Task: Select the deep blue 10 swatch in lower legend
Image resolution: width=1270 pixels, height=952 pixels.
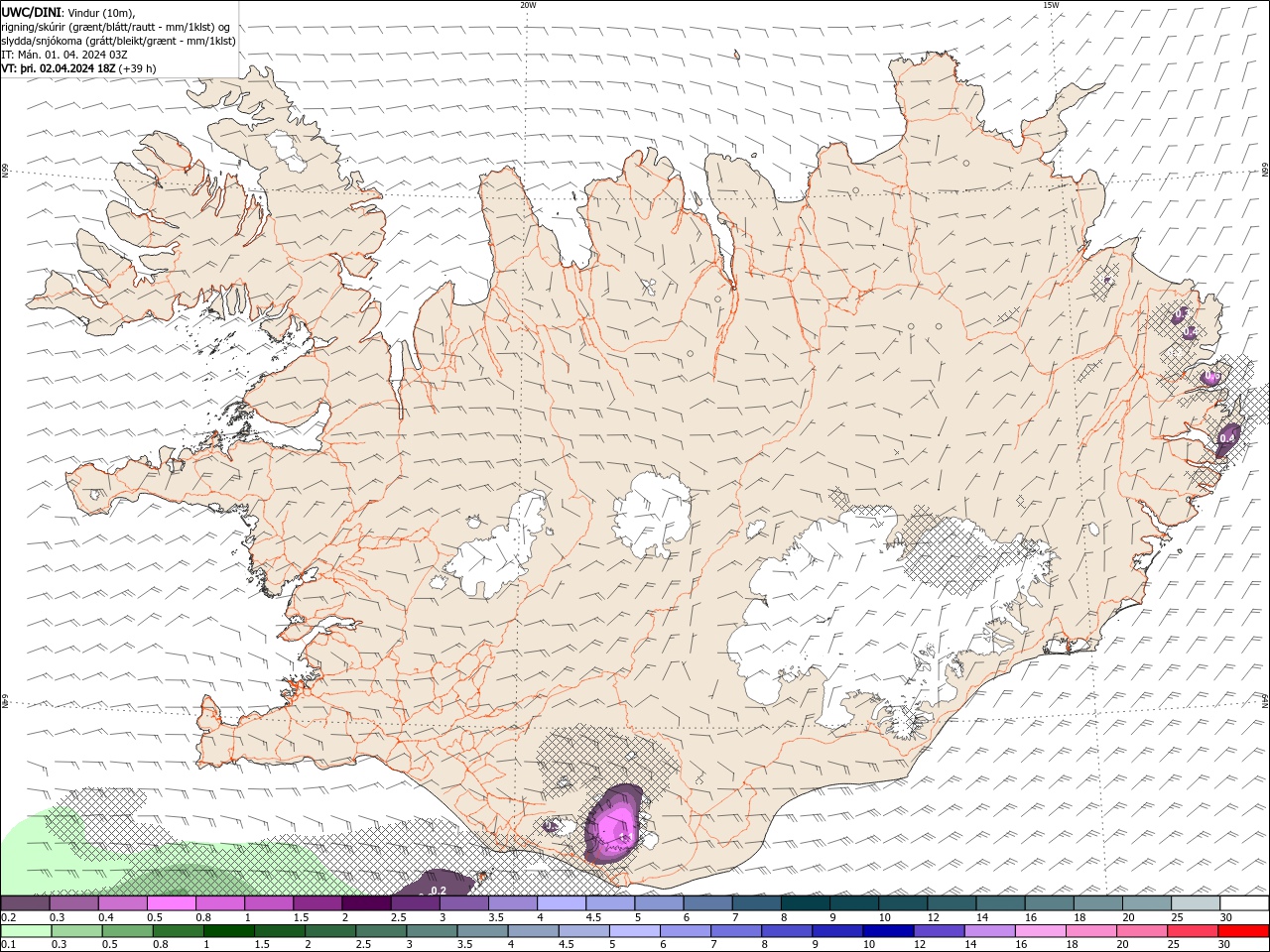Action: pyautogui.click(x=888, y=931)
